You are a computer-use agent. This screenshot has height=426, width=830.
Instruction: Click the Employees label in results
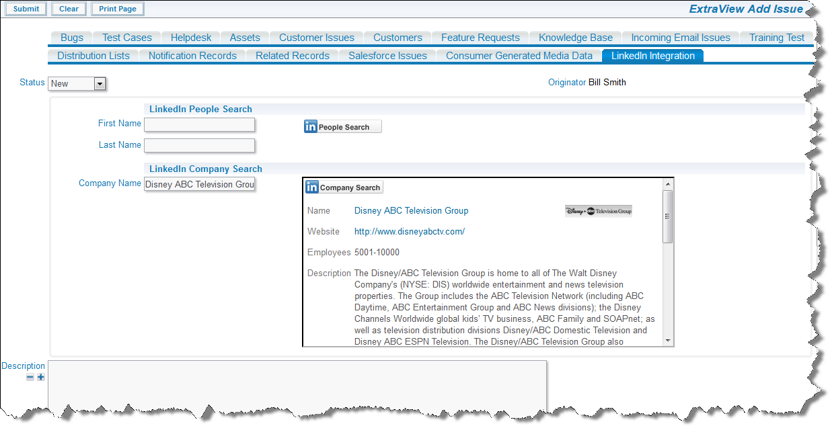pyautogui.click(x=329, y=253)
